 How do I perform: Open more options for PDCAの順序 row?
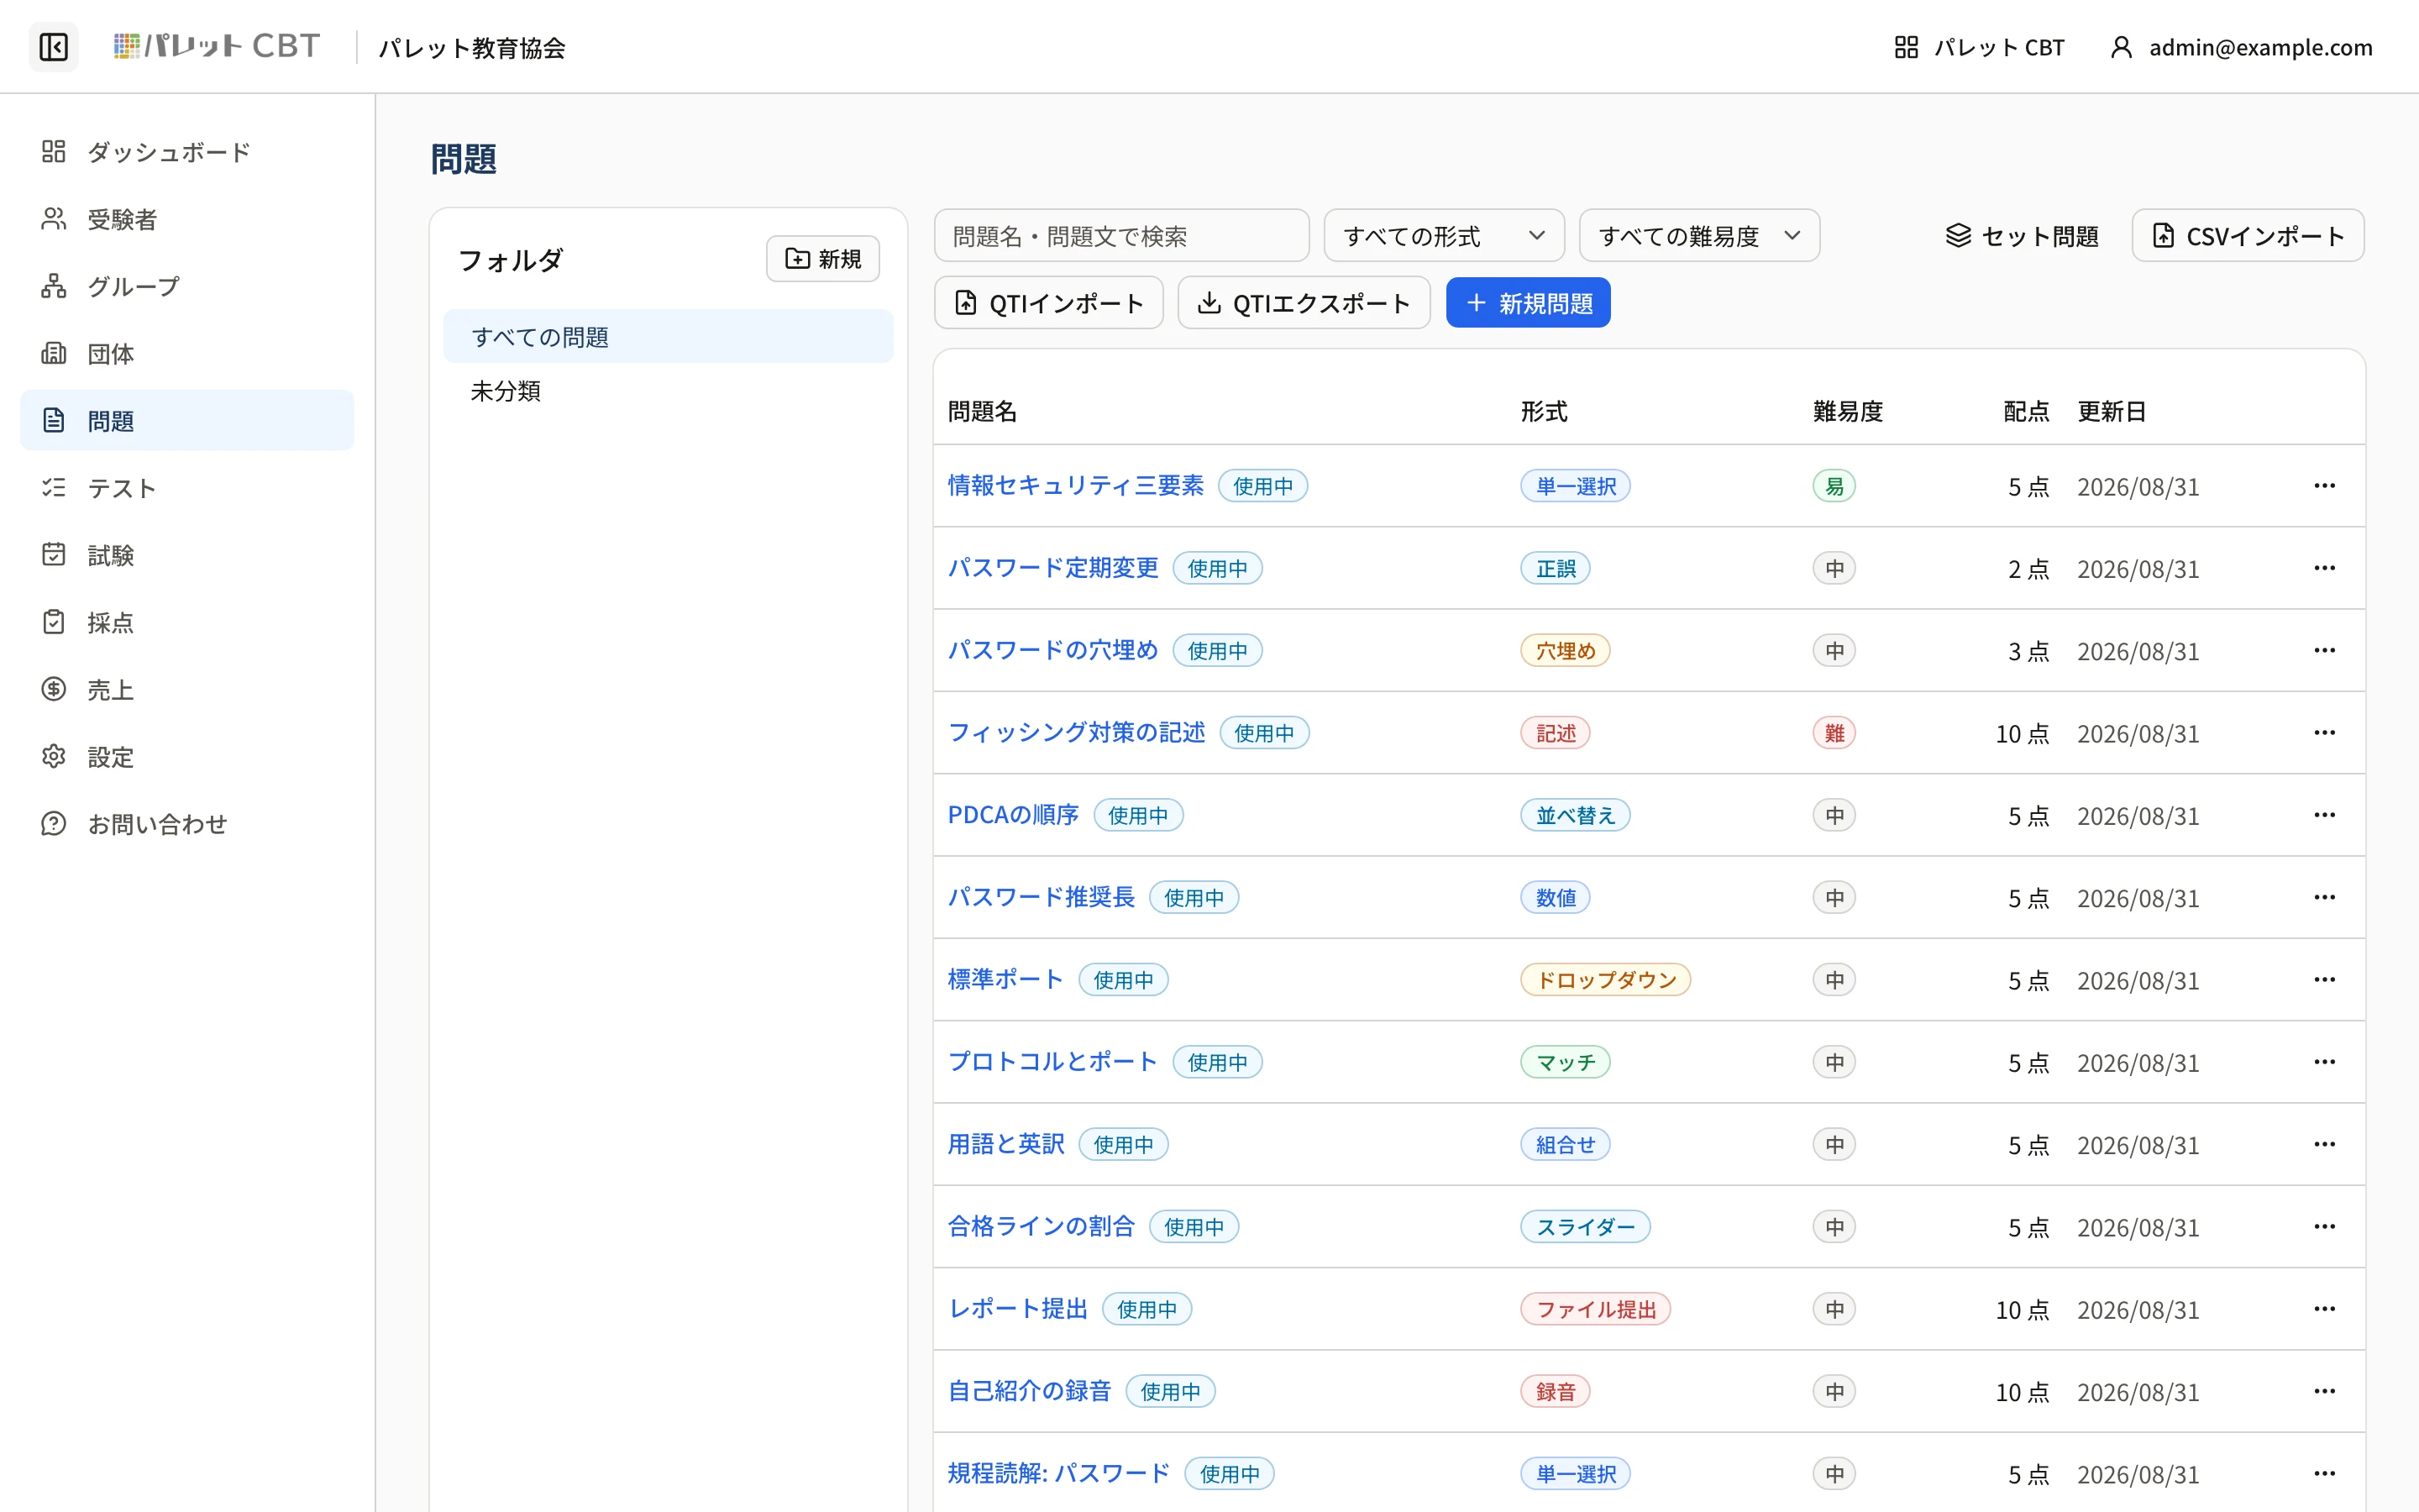pyautogui.click(x=2324, y=815)
